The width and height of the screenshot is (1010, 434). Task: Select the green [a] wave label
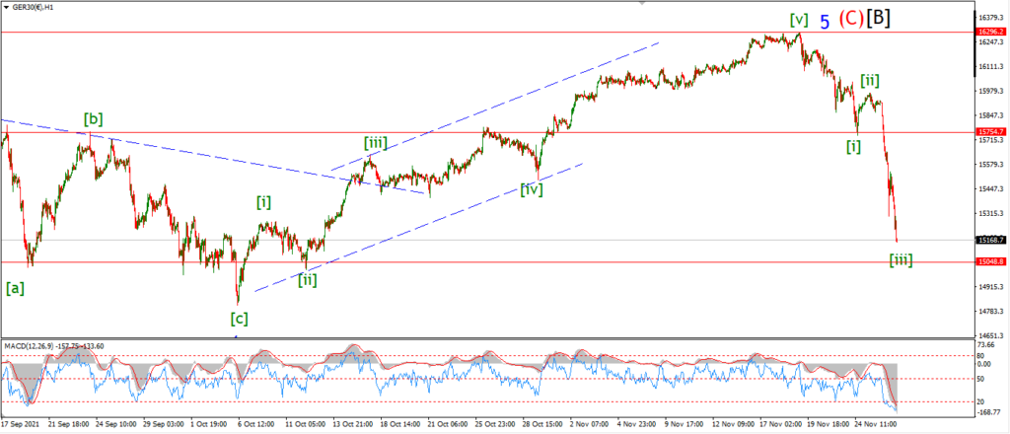15,288
